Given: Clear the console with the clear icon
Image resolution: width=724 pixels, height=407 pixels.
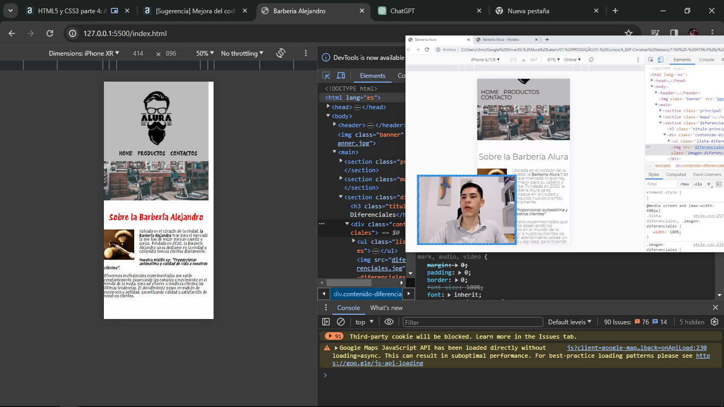Looking at the screenshot, I should [x=341, y=322].
